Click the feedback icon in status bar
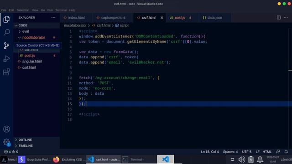 click(278, 152)
